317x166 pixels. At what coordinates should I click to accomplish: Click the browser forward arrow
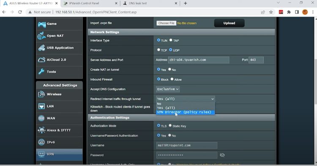[x=12, y=12]
